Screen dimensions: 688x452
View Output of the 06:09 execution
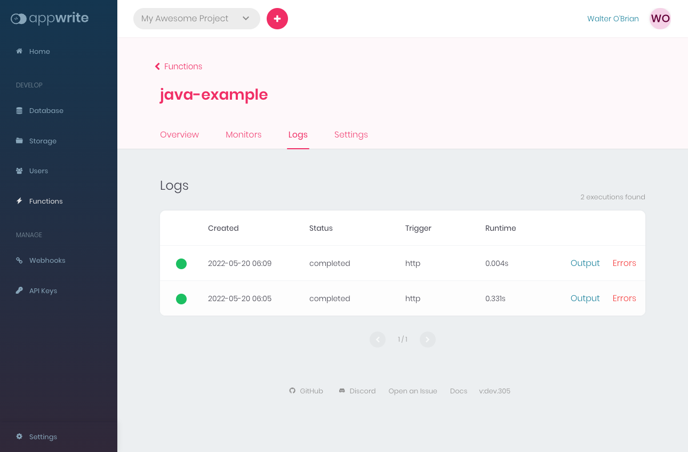pyautogui.click(x=585, y=263)
